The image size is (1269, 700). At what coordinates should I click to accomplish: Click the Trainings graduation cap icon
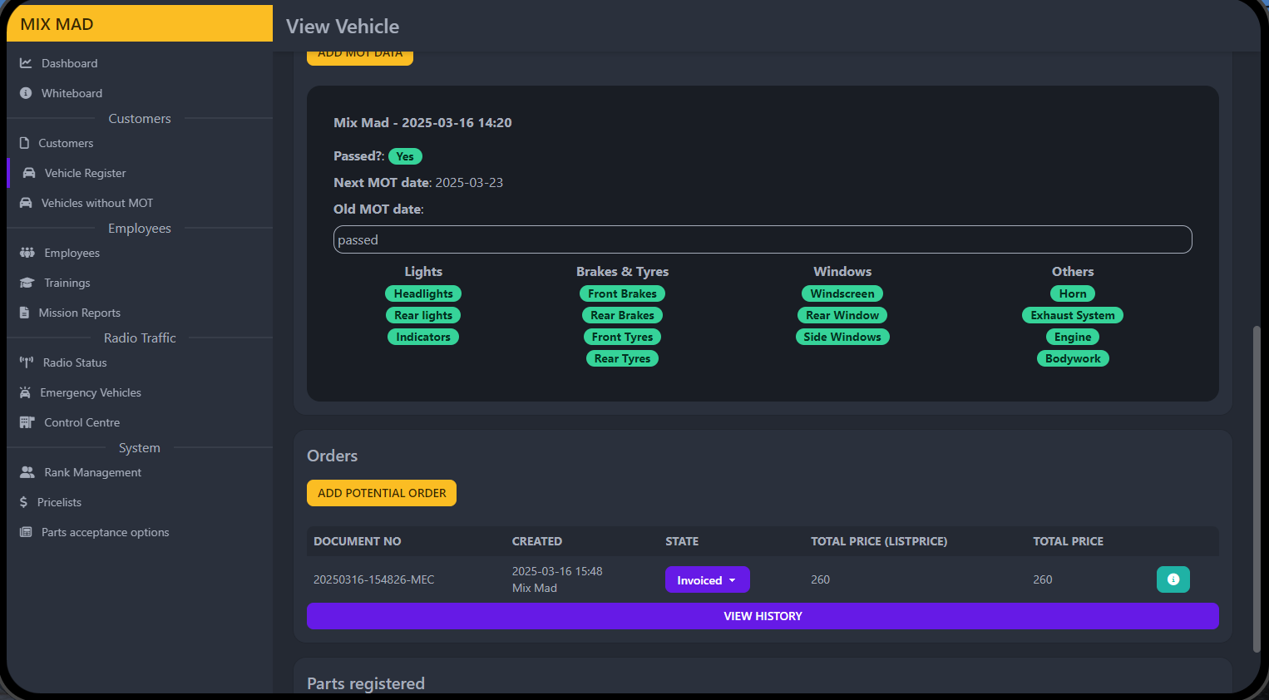pos(27,283)
